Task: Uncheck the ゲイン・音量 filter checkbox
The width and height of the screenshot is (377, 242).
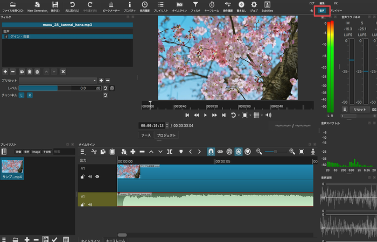Action: coord(6,37)
